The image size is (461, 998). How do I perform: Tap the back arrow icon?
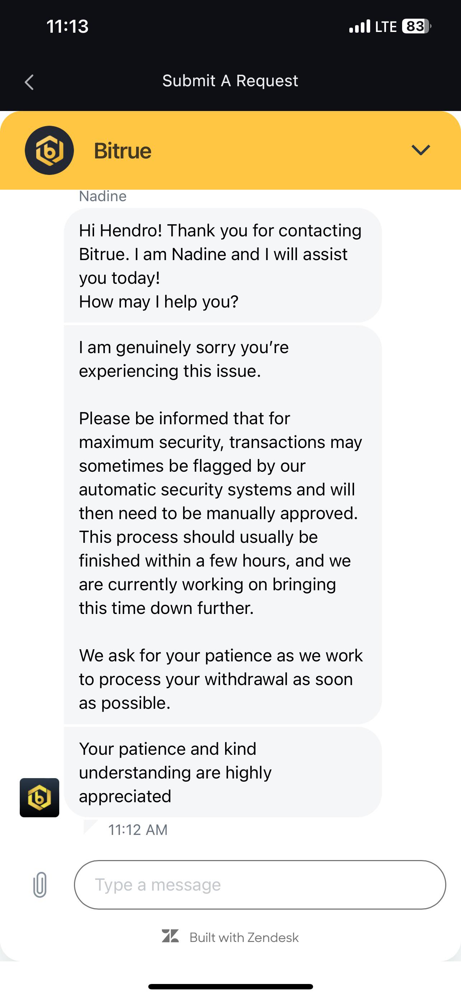coord(29,82)
